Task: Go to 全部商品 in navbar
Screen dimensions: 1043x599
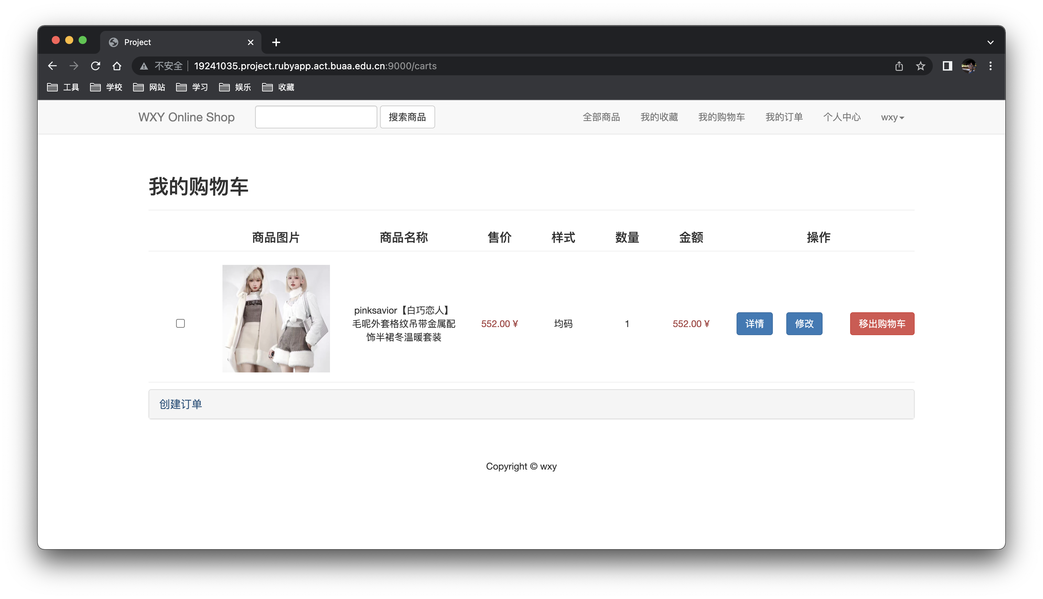Action: click(x=601, y=117)
